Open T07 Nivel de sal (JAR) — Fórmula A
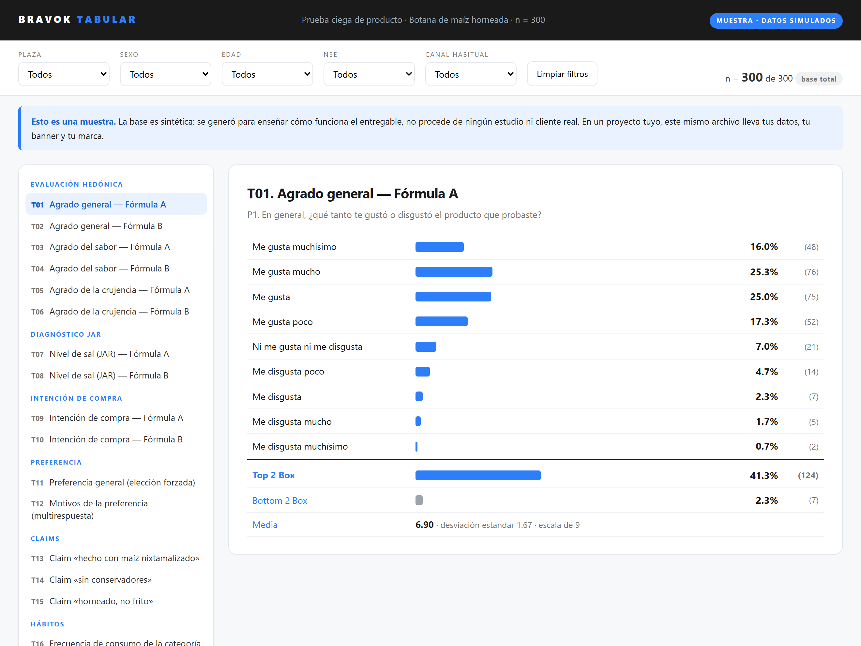 116,354
